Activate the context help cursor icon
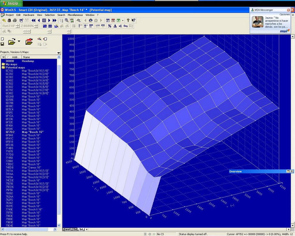 pos(133,20)
